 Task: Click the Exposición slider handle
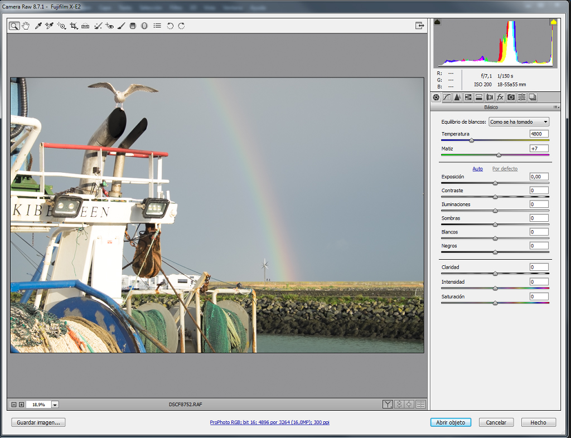[495, 183]
